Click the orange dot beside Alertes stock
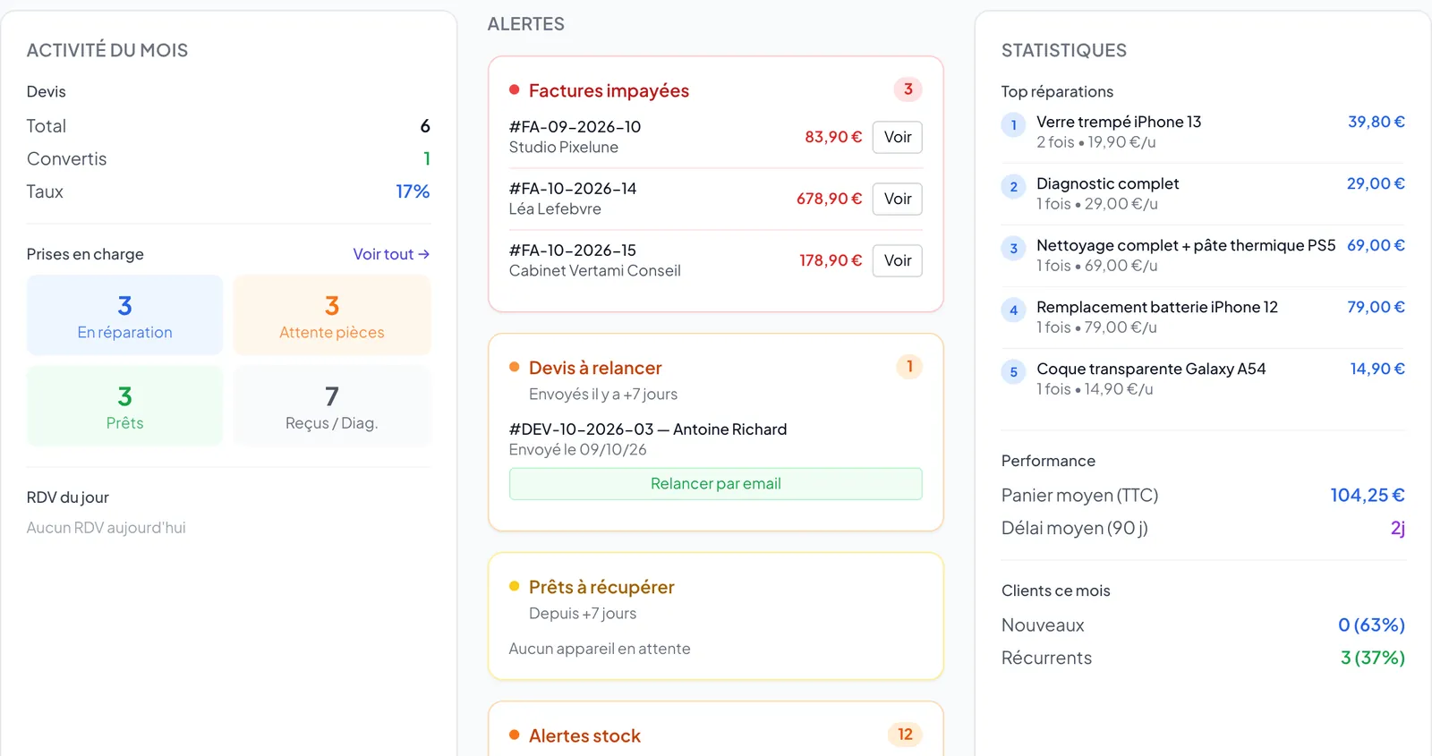This screenshot has width=1432, height=756. (515, 735)
